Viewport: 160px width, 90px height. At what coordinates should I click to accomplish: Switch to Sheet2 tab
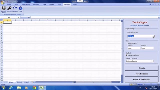[x=19, y=82]
